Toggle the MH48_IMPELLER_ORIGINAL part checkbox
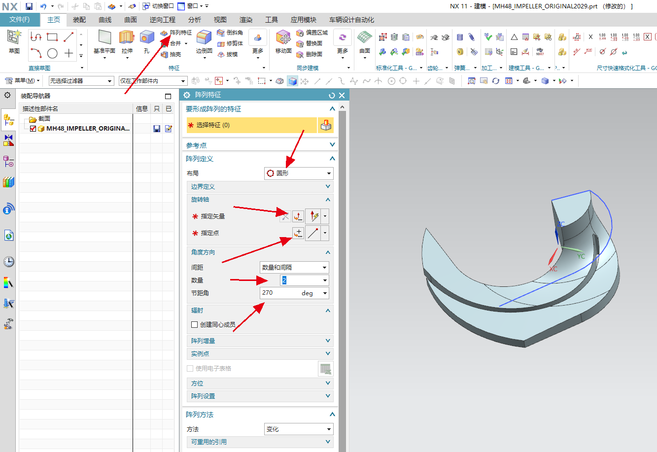This screenshot has width=657, height=452. pos(33,129)
